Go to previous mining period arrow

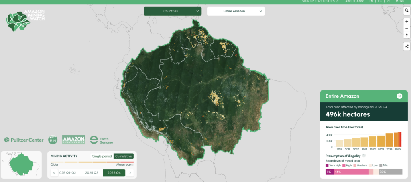point(55,173)
